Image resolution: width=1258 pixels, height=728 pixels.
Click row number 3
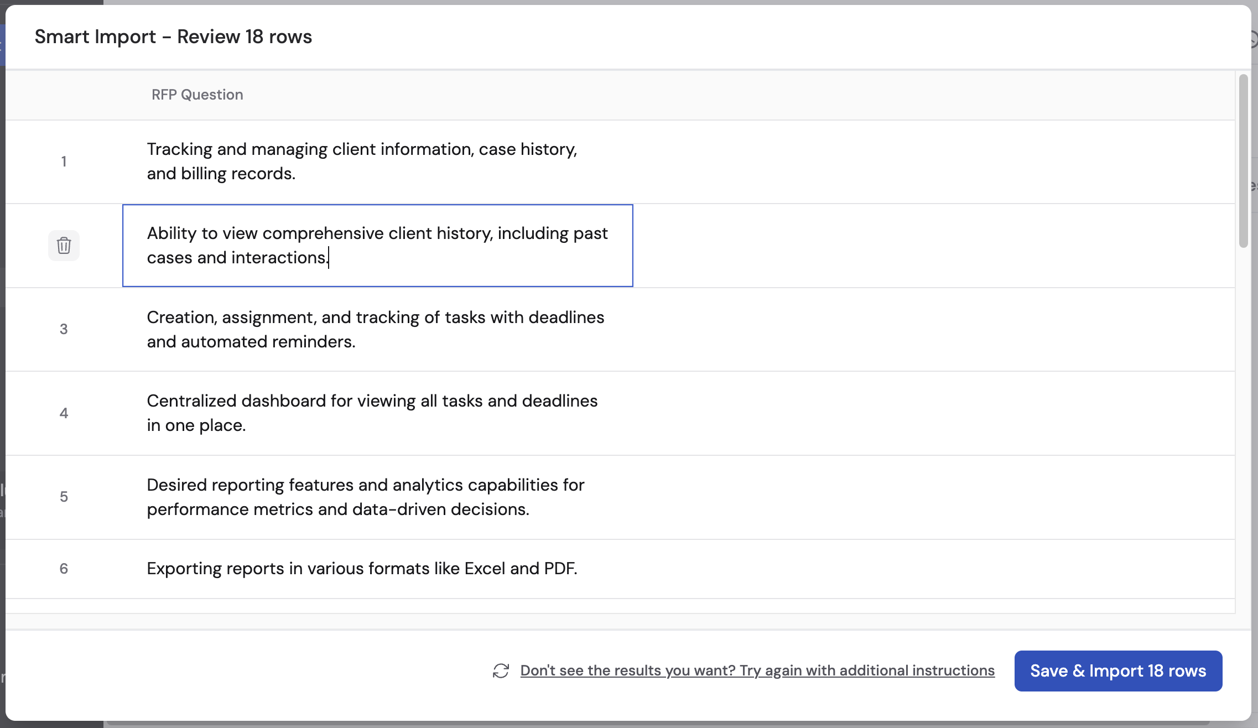click(64, 329)
